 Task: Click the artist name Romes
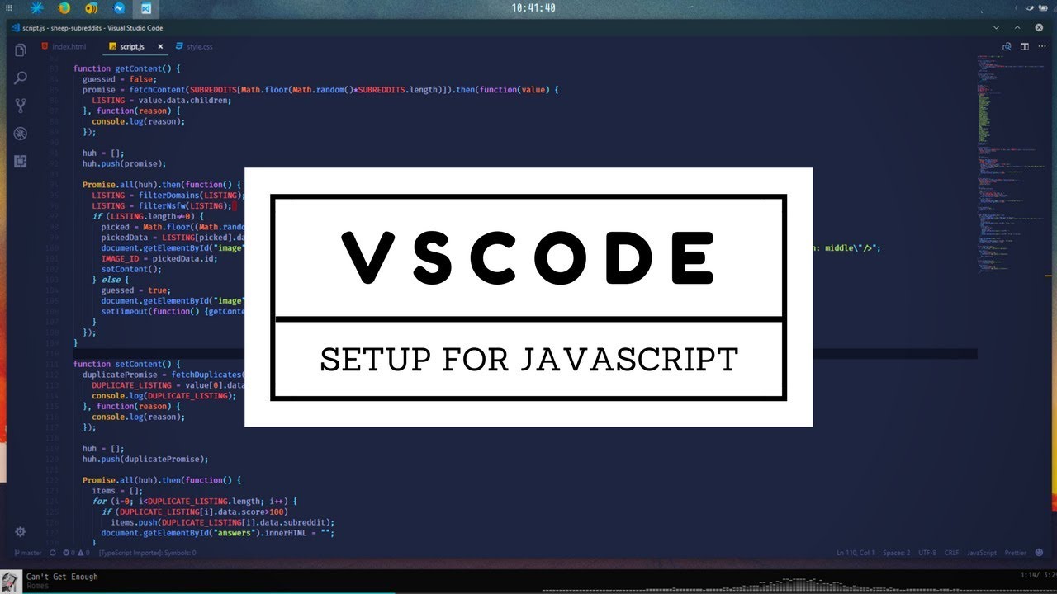(x=37, y=586)
